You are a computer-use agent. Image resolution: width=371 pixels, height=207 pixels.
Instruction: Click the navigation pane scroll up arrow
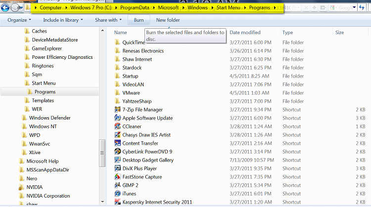coord(102,31)
